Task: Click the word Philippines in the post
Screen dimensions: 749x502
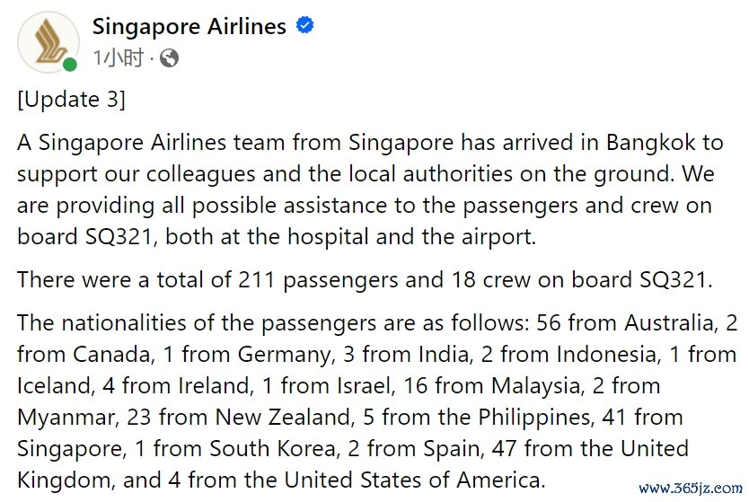Action: (x=534, y=418)
